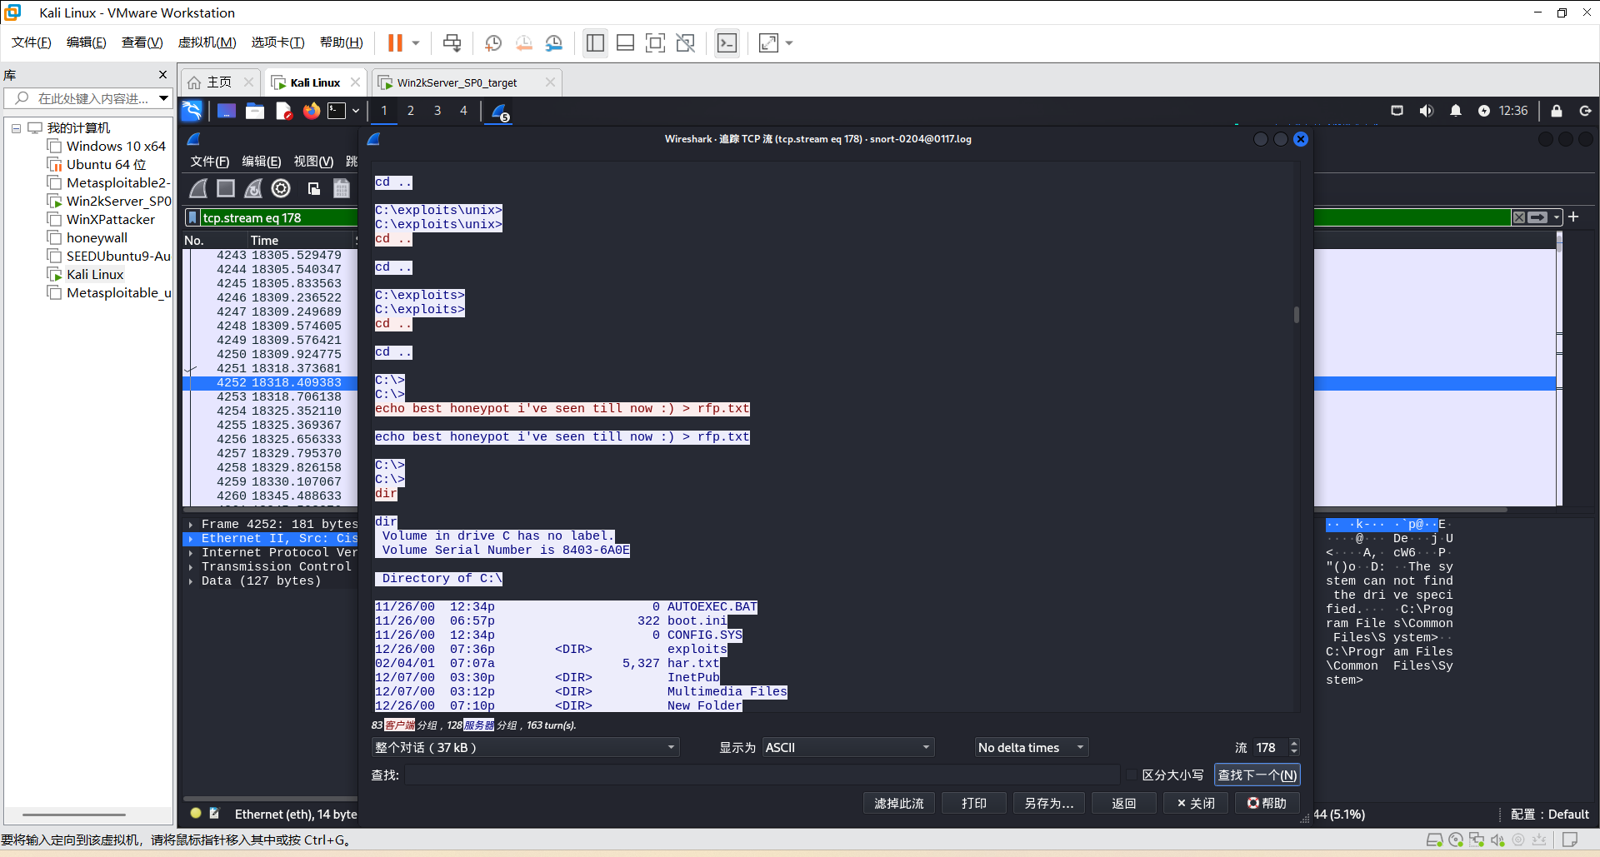Toggle the VMware library sidebar view
This screenshot has width=1600, height=857.
click(x=595, y=42)
